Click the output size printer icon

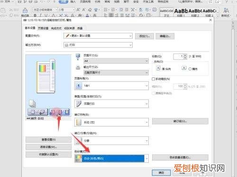click(78, 67)
